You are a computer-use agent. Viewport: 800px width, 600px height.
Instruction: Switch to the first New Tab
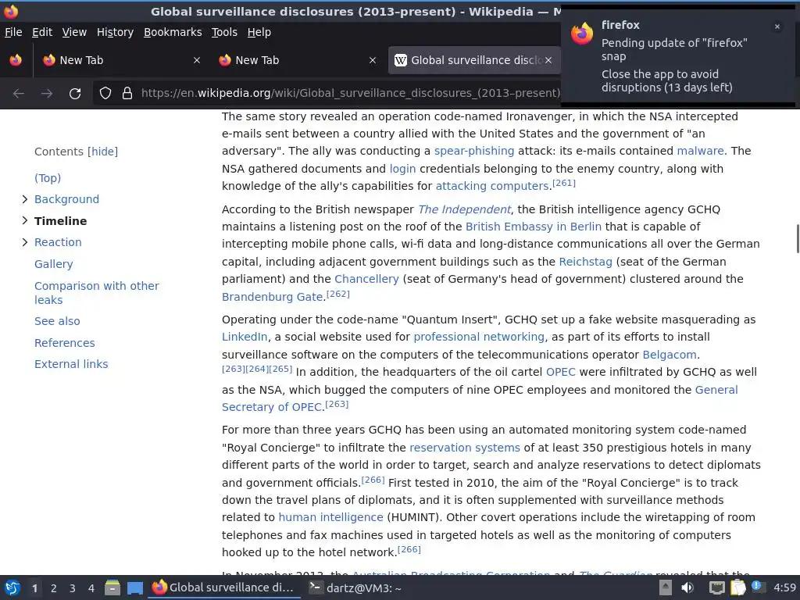[121, 60]
